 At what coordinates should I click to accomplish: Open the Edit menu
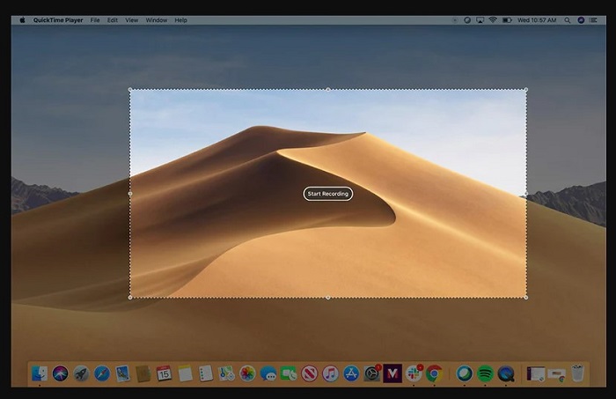(x=113, y=20)
